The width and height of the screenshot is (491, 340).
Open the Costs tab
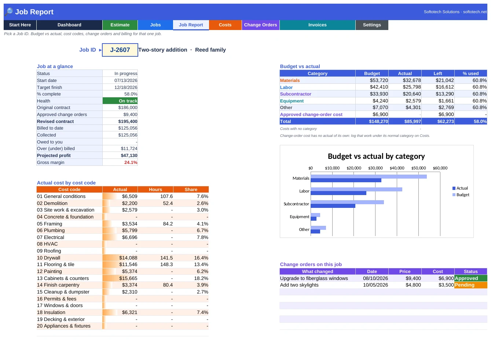(225, 25)
